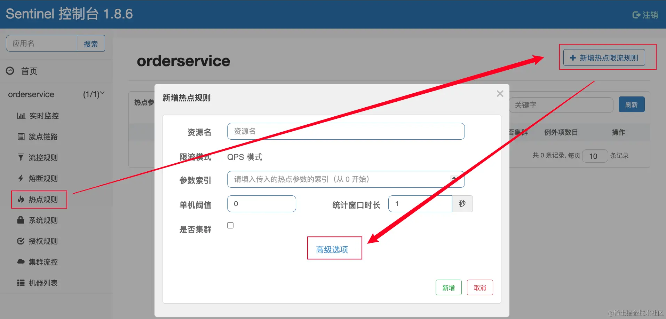
Task: Focus the 参数索引 input field
Action: 346,179
